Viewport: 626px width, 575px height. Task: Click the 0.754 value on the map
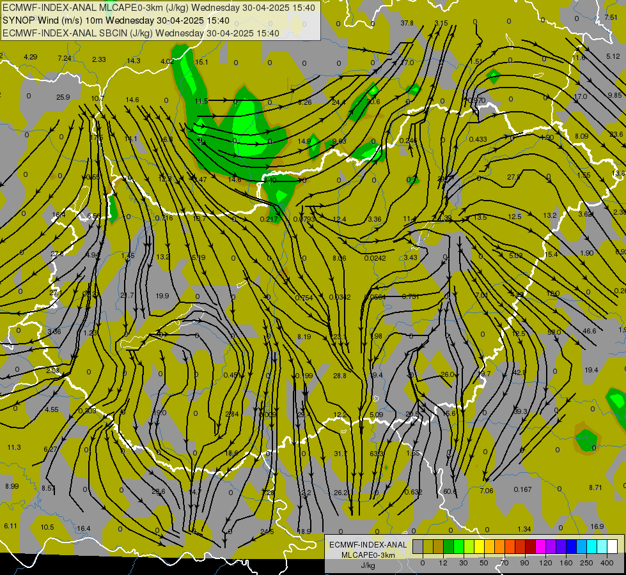(x=304, y=298)
